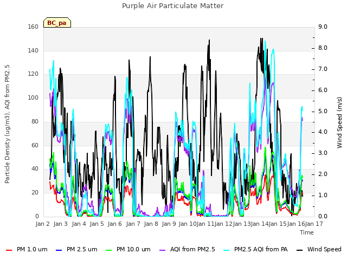Click the Jan 6 x-axis tick label
347x260 pixels.
point(115,224)
